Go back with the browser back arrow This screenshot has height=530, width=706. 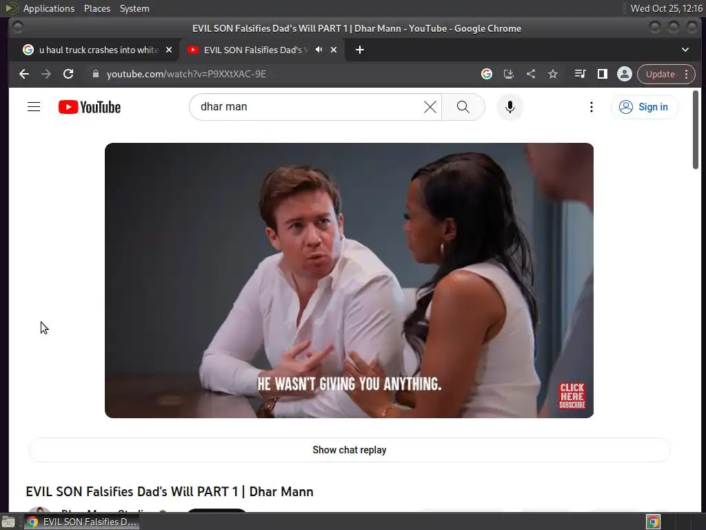coord(24,74)
